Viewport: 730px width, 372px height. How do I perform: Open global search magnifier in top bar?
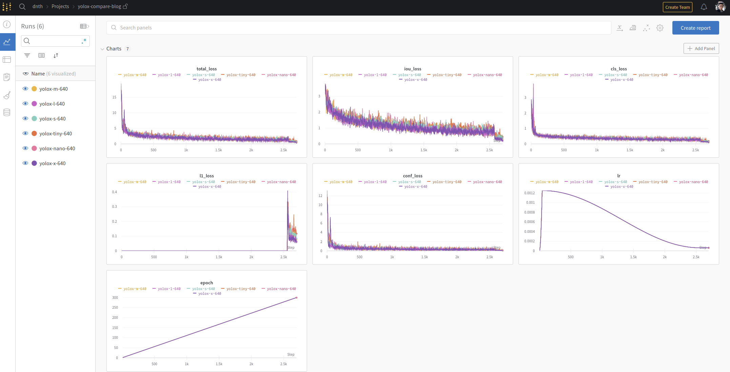pyautogui.click(x=22, y=6)
